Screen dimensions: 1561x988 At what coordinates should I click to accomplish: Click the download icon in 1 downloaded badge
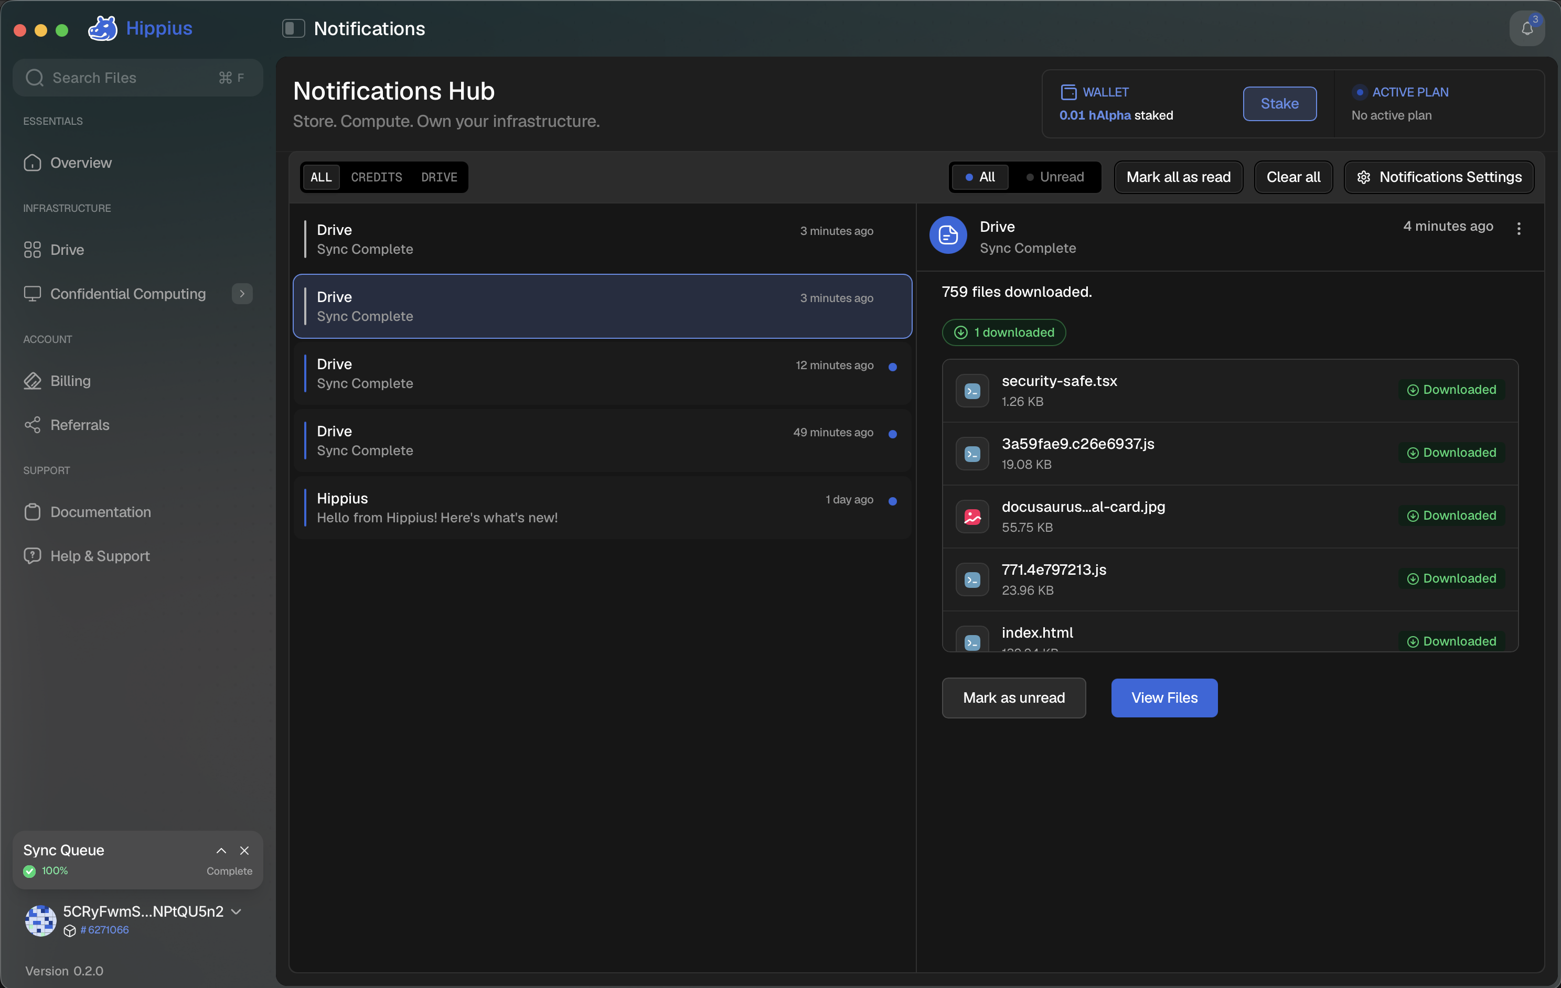[961, 332]
